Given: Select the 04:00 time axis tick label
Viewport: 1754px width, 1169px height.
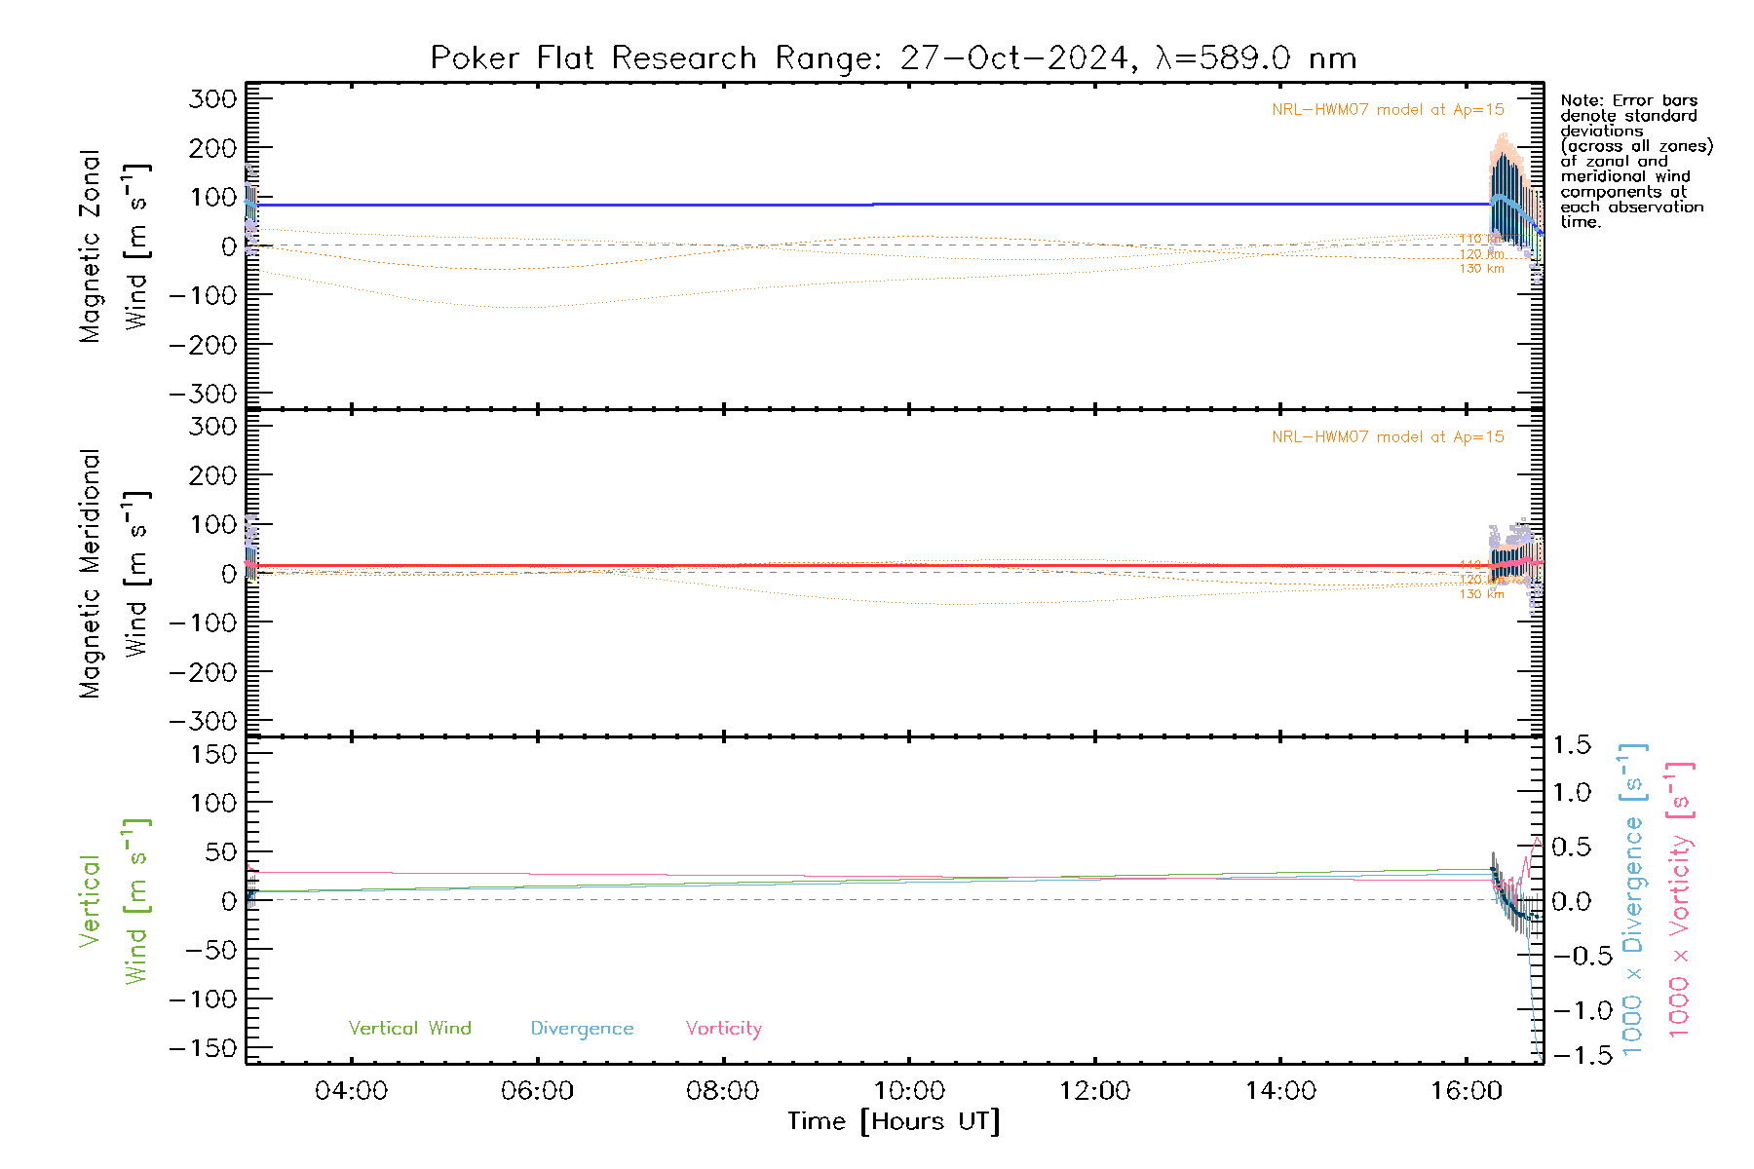Looking at the screenshot, I should 351,1091.
